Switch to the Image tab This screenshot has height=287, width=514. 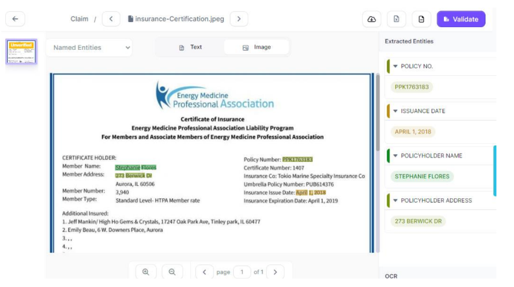[256, 47]
